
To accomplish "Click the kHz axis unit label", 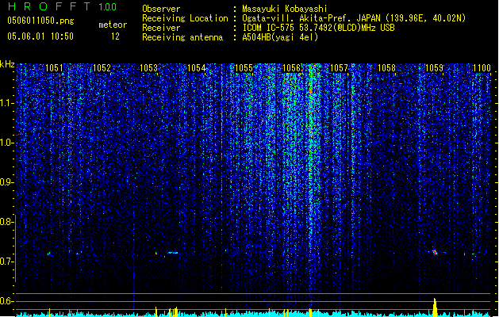I will [x=7, y=64].
